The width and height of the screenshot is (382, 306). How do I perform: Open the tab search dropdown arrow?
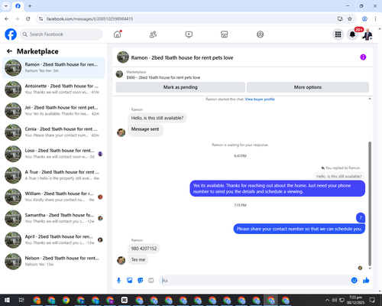[6, 6]
